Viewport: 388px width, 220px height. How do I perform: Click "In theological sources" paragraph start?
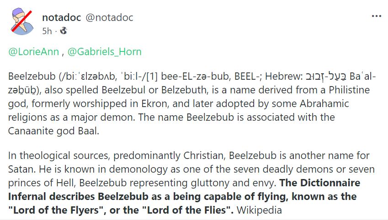58,156
